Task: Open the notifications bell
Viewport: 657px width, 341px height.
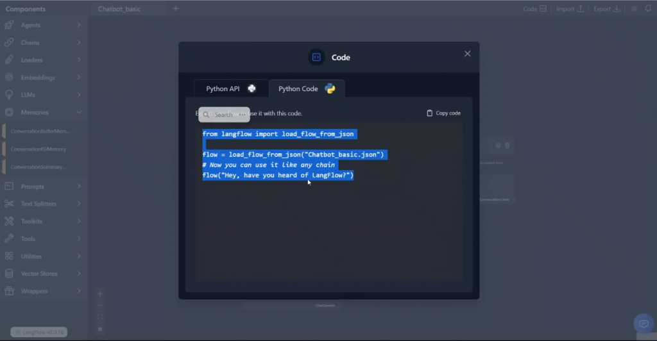Action: coord(648,9)
